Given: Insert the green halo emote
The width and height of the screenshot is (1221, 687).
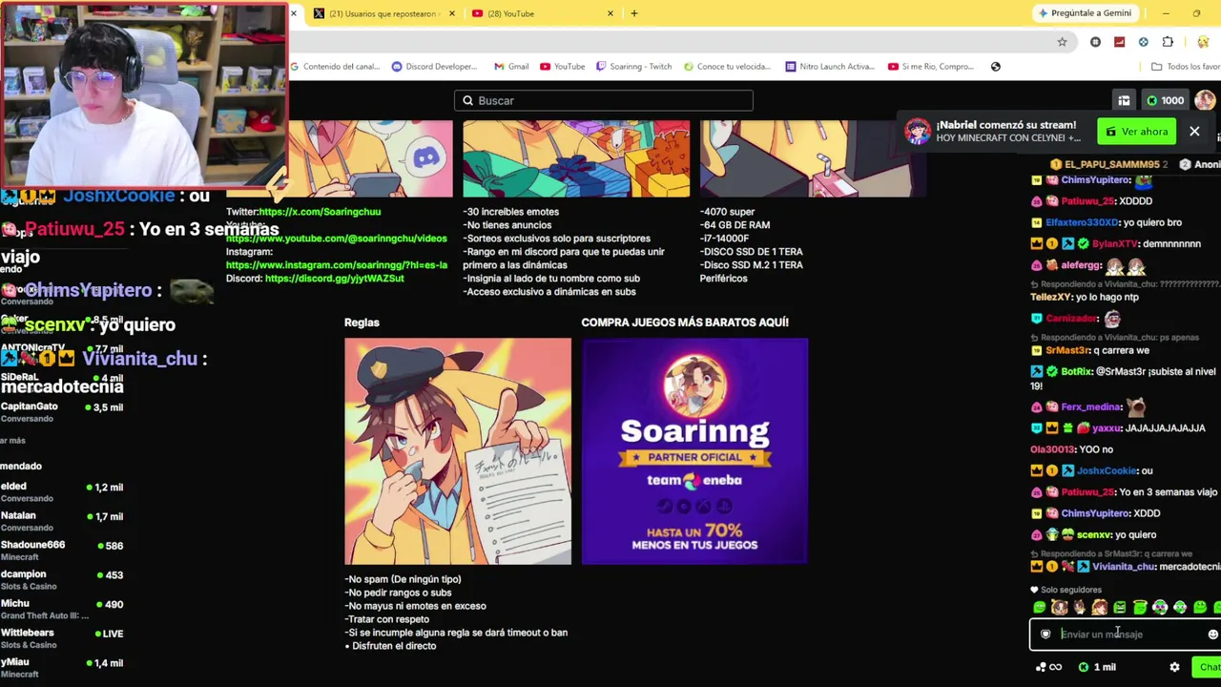Looking at the screenshot, I should [x=1140, y=608].
